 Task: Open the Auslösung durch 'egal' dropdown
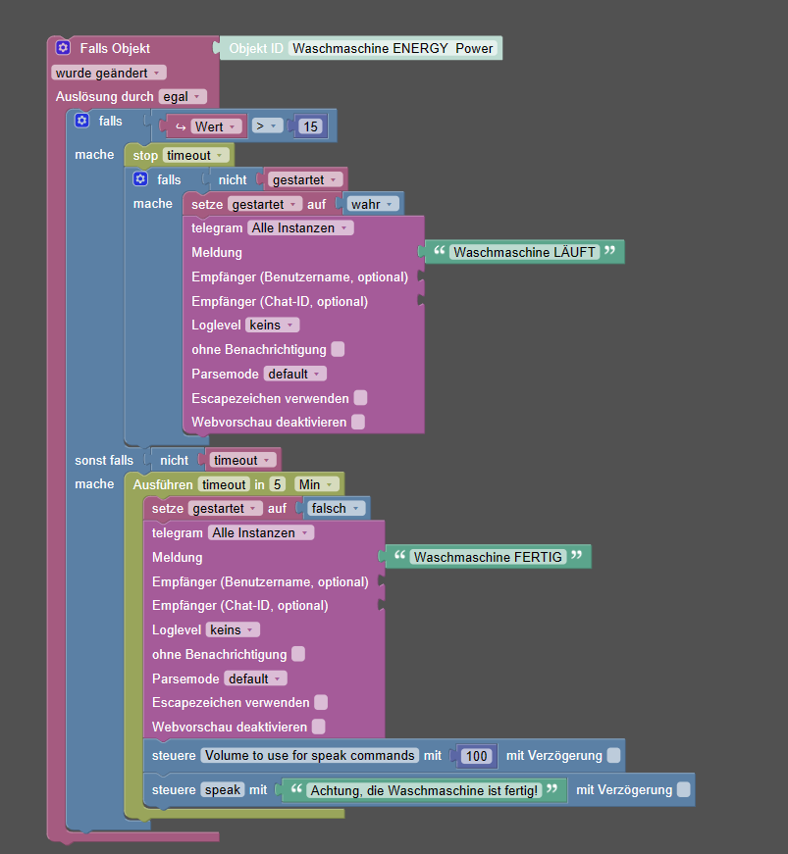click(x=183, y=97)
